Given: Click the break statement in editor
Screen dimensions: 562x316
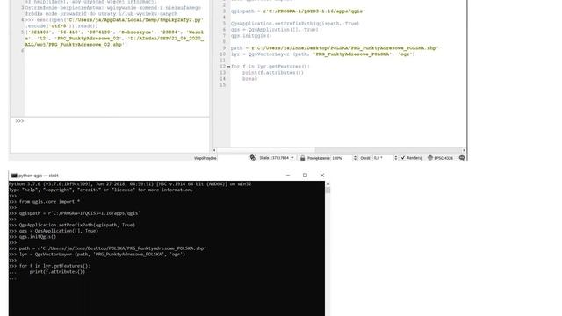Looking at the screenshot, I should tap(249, 78).
